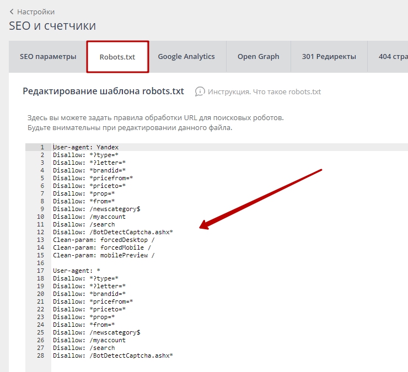Open the SEO параметры tab

point(48,56)
